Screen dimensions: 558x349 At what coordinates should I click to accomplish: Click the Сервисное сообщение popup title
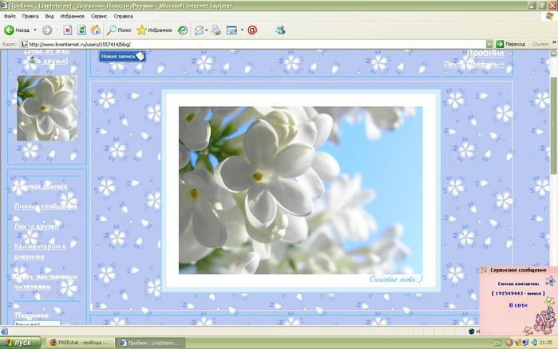click(518, 270)
